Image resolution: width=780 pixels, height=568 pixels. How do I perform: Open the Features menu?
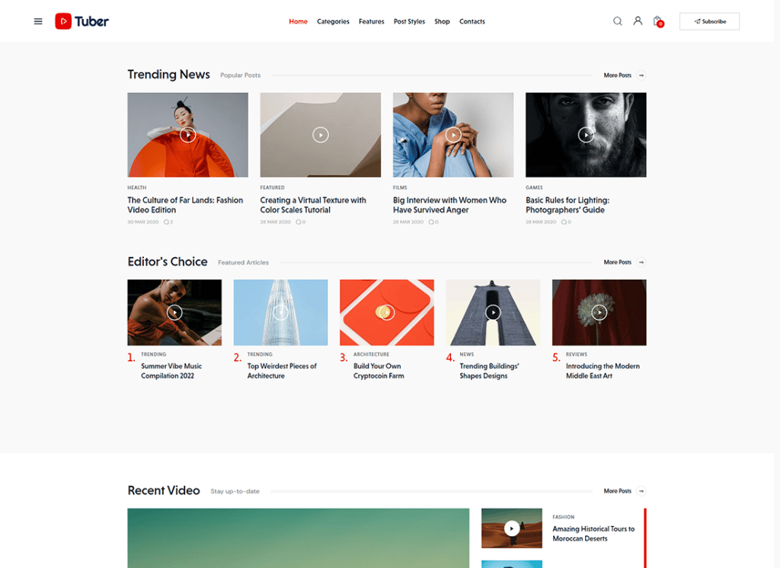pos(371,21)
